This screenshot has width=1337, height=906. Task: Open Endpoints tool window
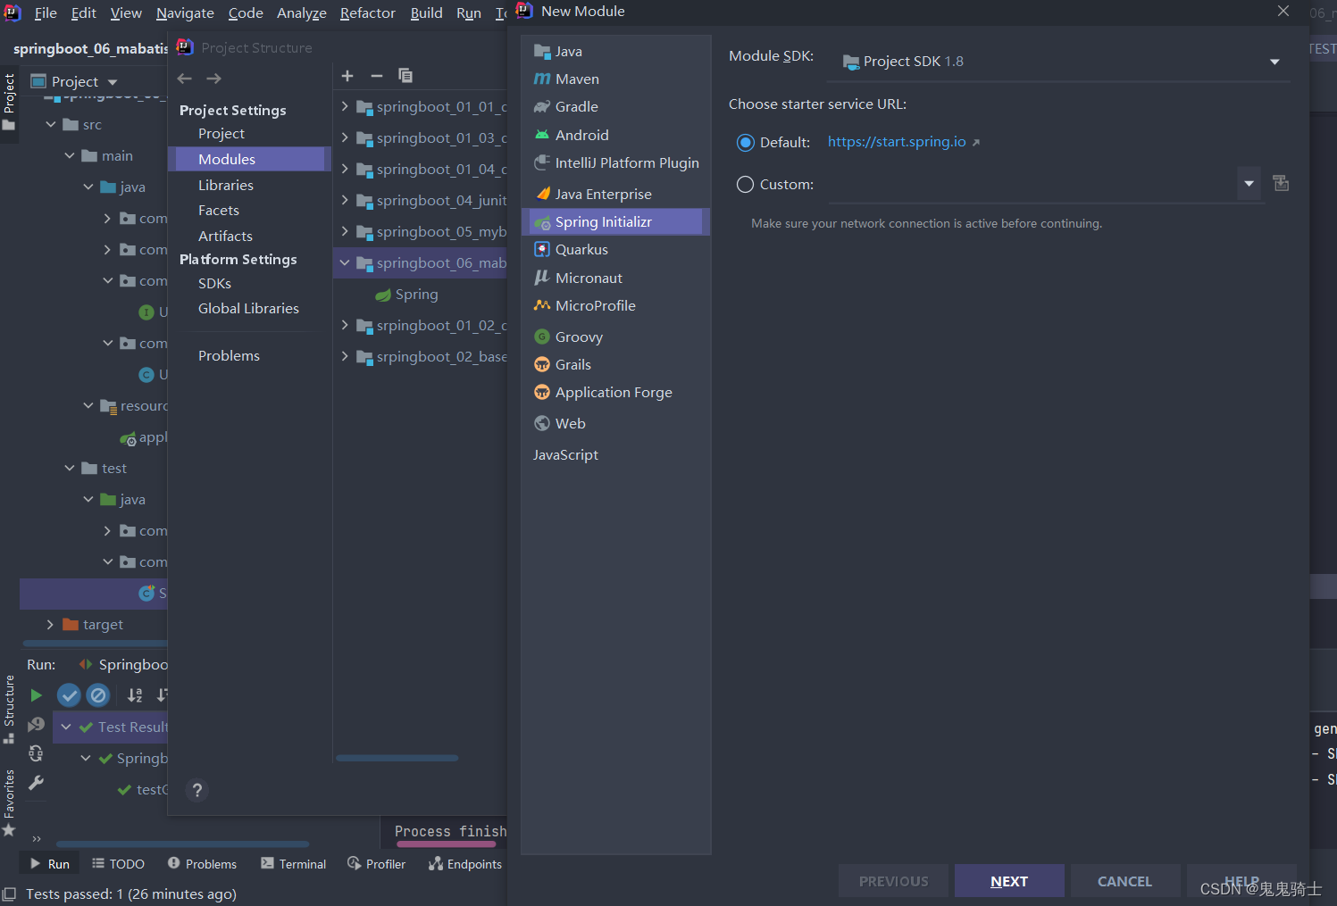point(465,864)
